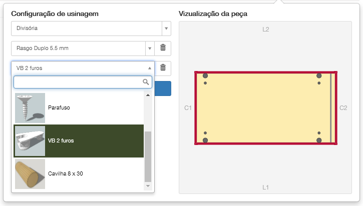Click the C2 edge label
Image resolution: width=363 pixels, height=206 pixels.
click(343, 107)
